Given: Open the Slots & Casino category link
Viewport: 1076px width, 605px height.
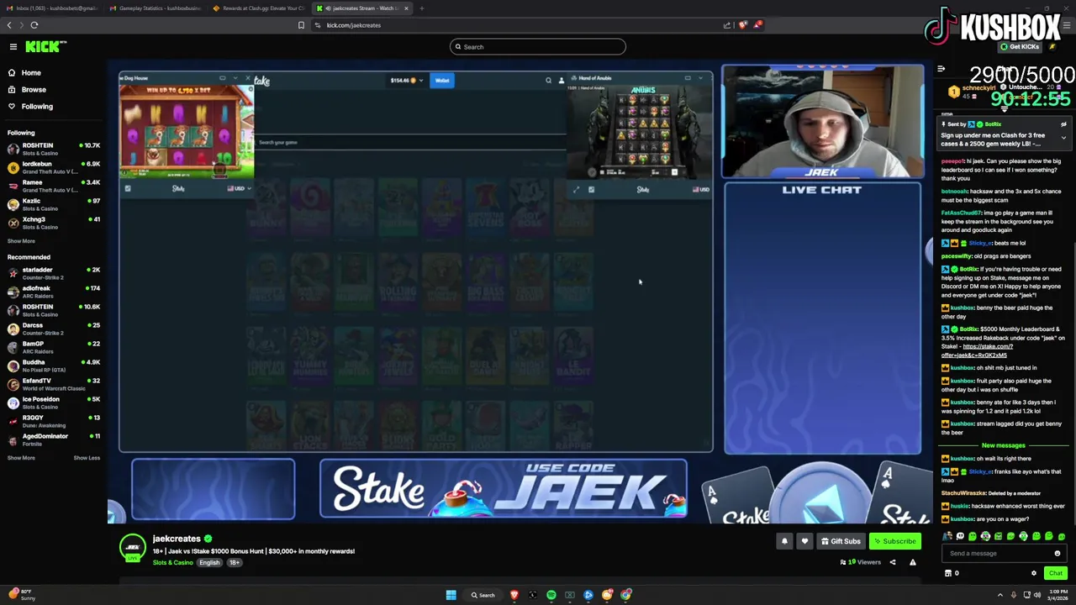Looking at the screenshot, I should (172, 562).
